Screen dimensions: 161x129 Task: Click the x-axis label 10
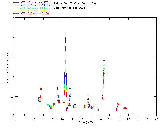[62, 119]
